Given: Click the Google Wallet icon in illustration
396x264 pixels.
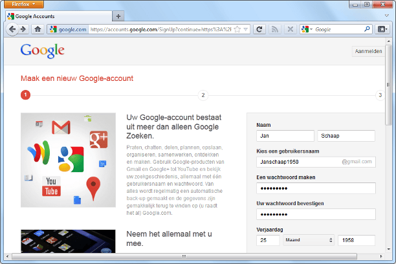Looking at the screenshot, I should 39,153.
